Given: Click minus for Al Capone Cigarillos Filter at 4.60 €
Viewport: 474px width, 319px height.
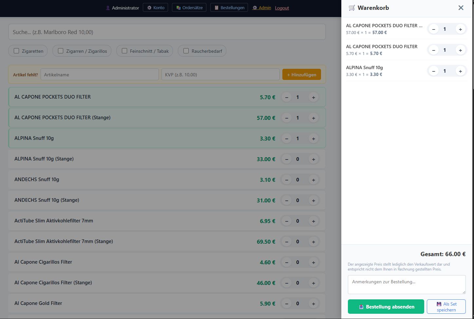Looking at the screenshot, I should (x=287, y=262).
